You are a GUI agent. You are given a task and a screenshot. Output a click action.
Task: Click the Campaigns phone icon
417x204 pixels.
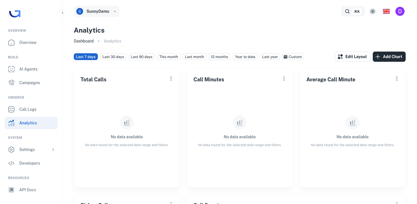coord(11,83)
